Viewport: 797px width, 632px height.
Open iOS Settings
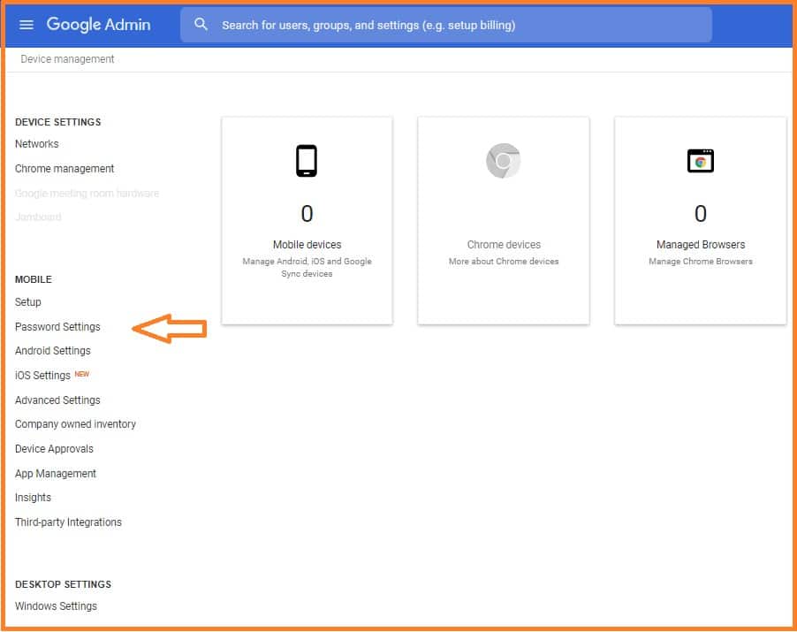pyautogui.click(x=42, y=376)
